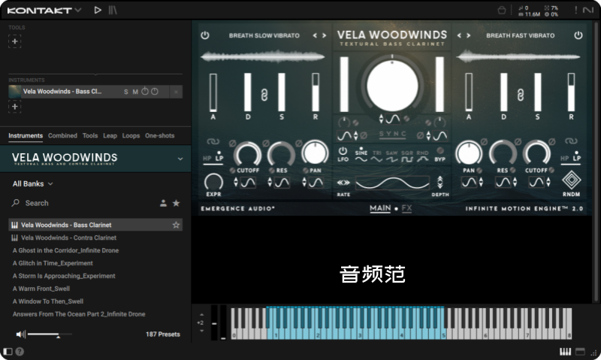Go to previous sample for Breath Slow Vibrato
Viewport: 601px width, 360px height.
pos(315,35)
